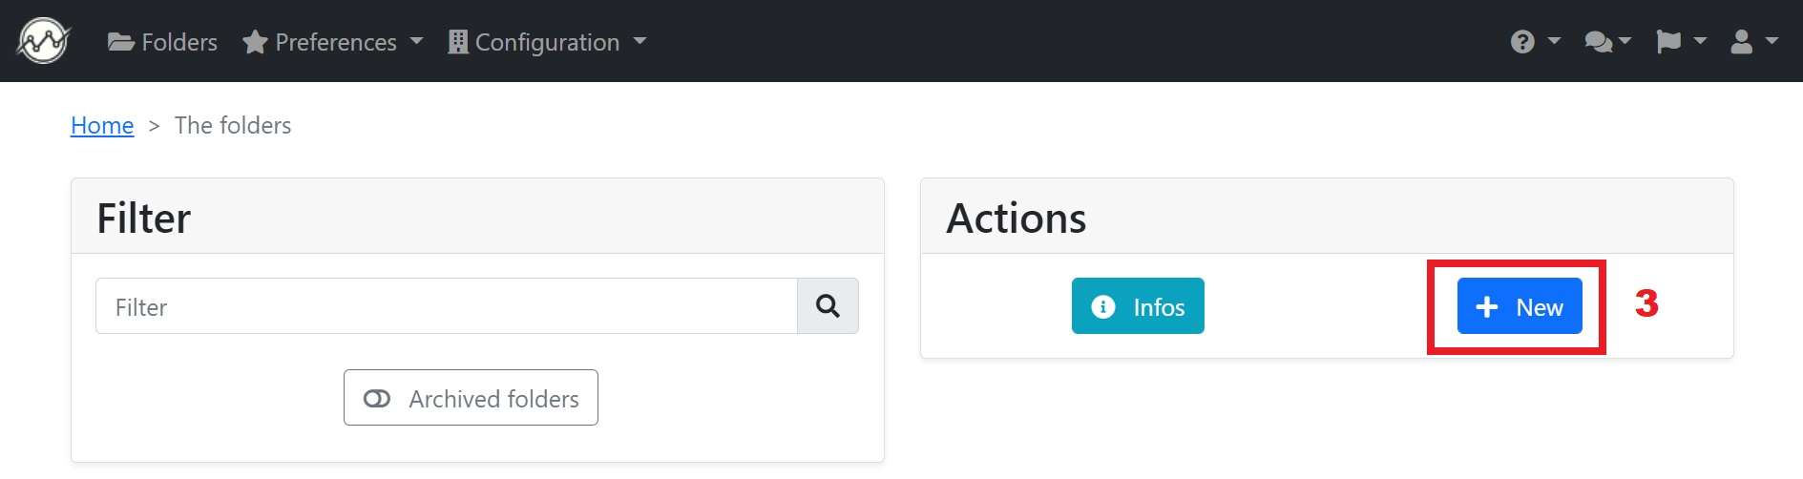Expand the help menu caret

[x=1554, y=41]
